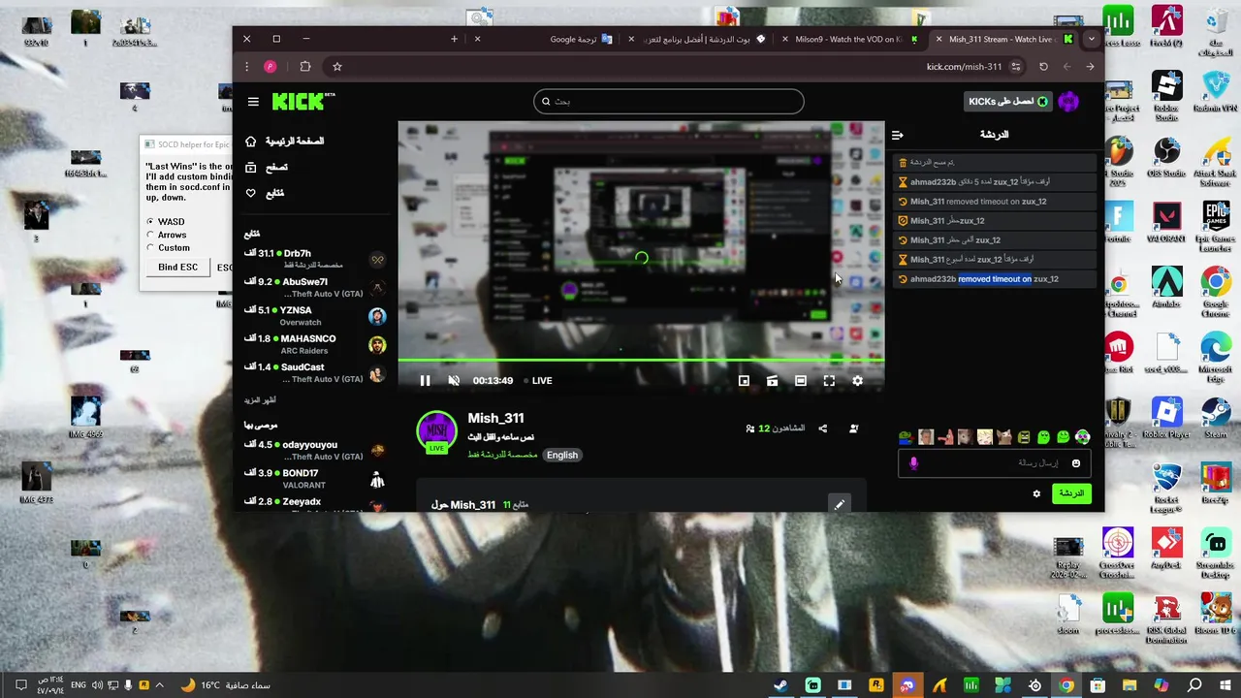Create a clip with clapperboard icon
This screenshot has height=698, width=1241.
[772, 381]
